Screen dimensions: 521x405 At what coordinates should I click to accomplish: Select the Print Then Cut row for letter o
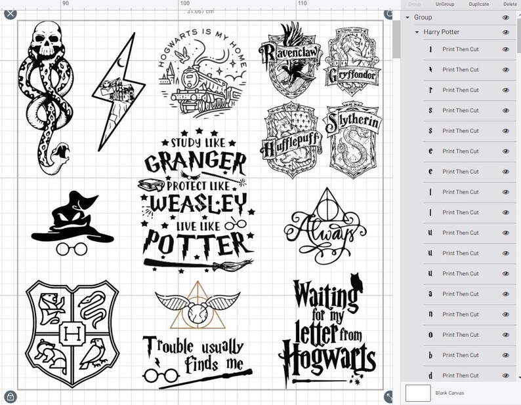click(x=469, y=335)
